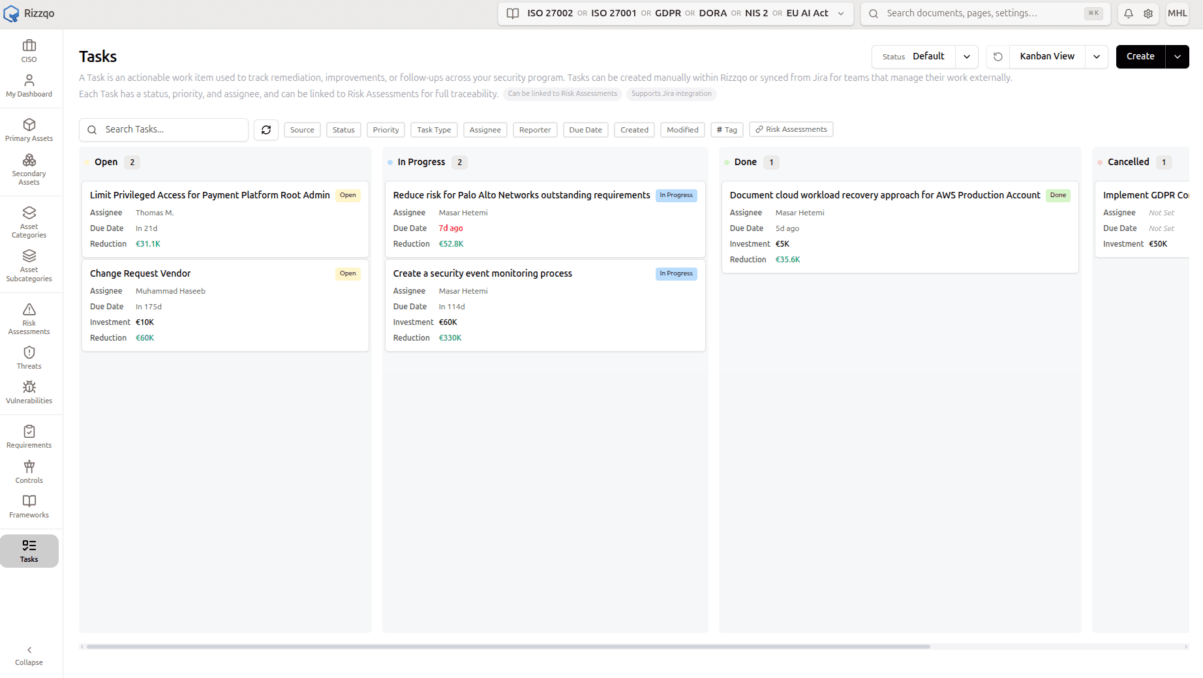Open the Reporter filter

click(x=535, y=130)
